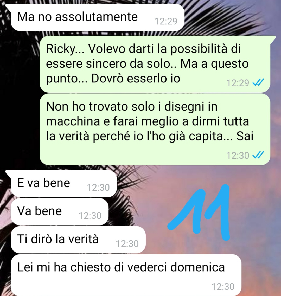This screenshot has height=296, width=281.
Task: Tap the 12:30 timestamp on 'E va bene'
Action: [x=98, y=188]
